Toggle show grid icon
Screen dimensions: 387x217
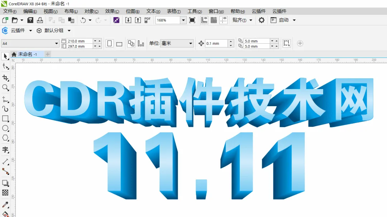pos(214,20)
